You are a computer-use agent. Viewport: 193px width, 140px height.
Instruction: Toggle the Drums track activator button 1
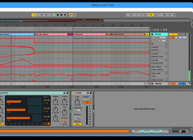(x=173, y=34)
